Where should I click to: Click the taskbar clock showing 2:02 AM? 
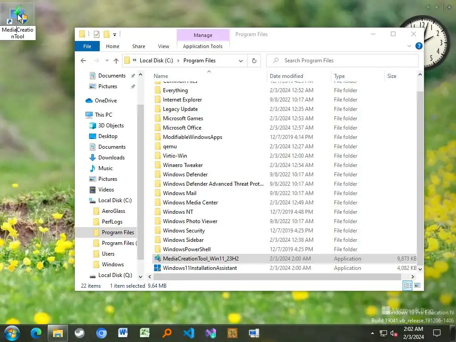[413, 333]
